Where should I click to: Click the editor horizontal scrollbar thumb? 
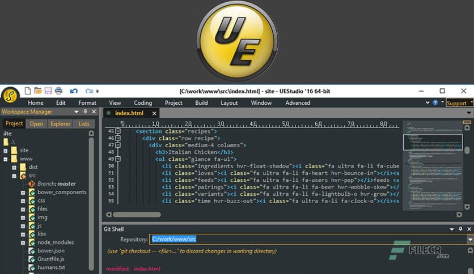(137, 215)
